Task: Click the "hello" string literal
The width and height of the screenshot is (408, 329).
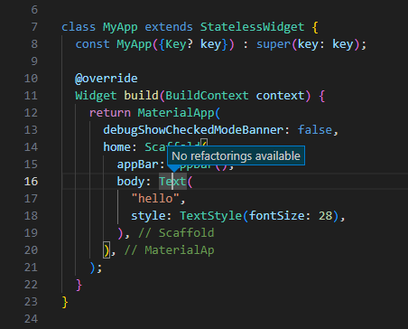Action: 155,199
